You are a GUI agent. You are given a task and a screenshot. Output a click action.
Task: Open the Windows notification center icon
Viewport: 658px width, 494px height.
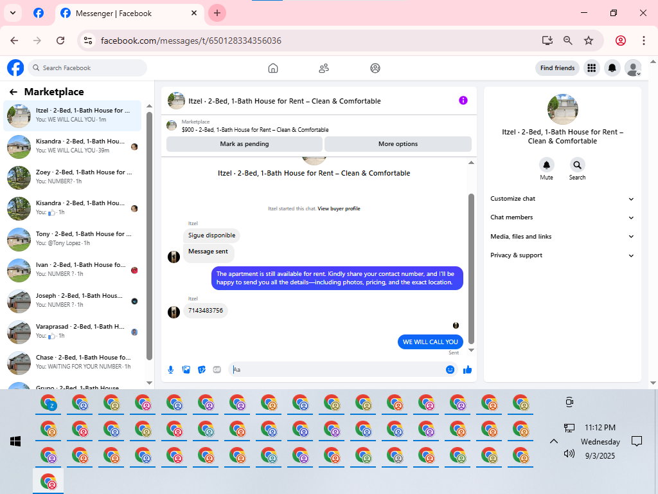637,441
